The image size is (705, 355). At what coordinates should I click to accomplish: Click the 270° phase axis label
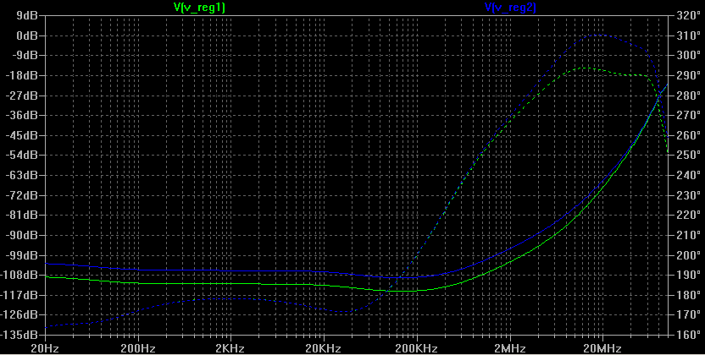coord(688,115)
